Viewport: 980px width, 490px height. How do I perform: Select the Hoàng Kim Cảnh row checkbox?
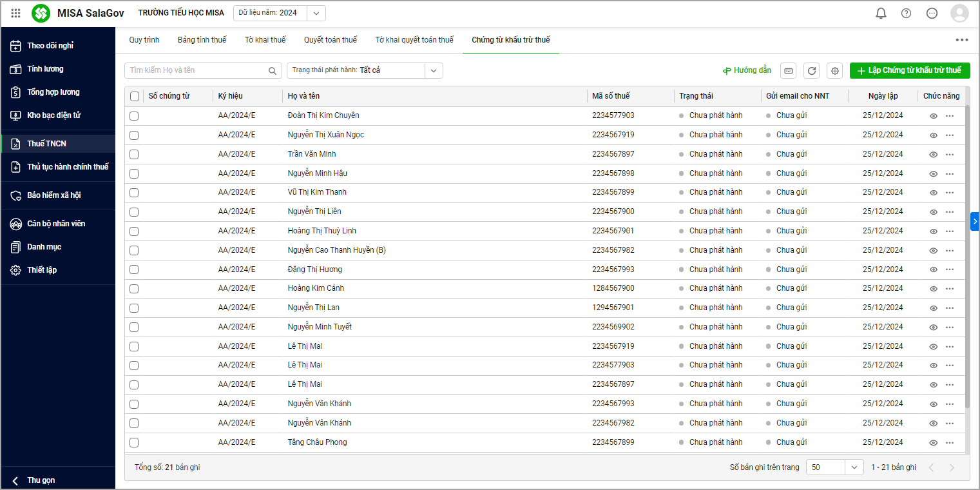click(x=134, y=289)
